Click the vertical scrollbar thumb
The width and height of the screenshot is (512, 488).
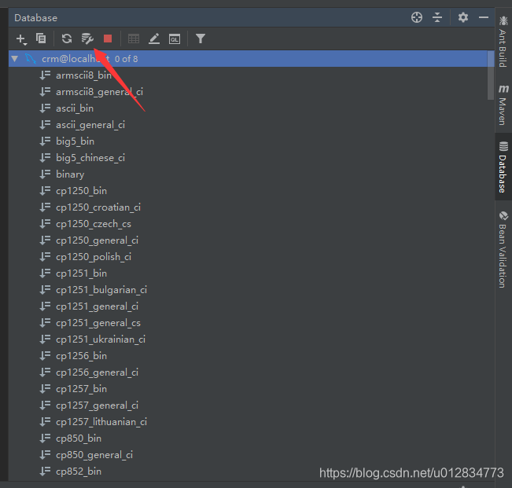click(491, 75)
